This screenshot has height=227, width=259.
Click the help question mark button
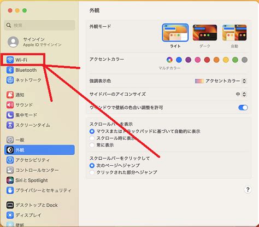point(248,190)
